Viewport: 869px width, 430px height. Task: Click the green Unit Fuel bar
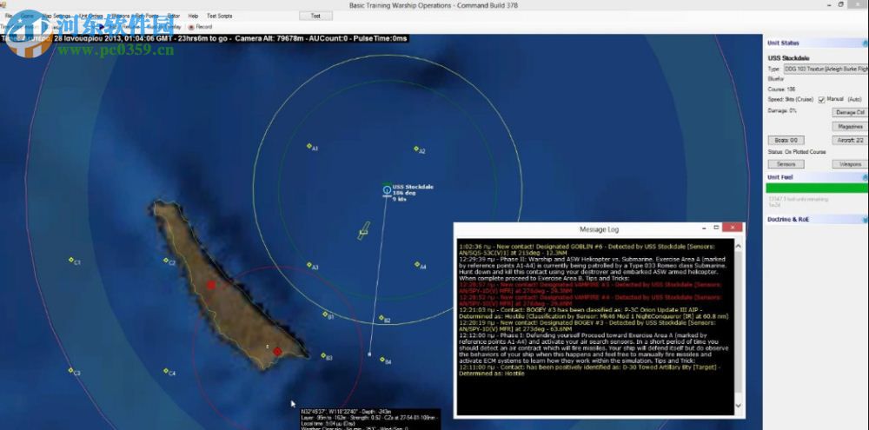click(817, 189)
